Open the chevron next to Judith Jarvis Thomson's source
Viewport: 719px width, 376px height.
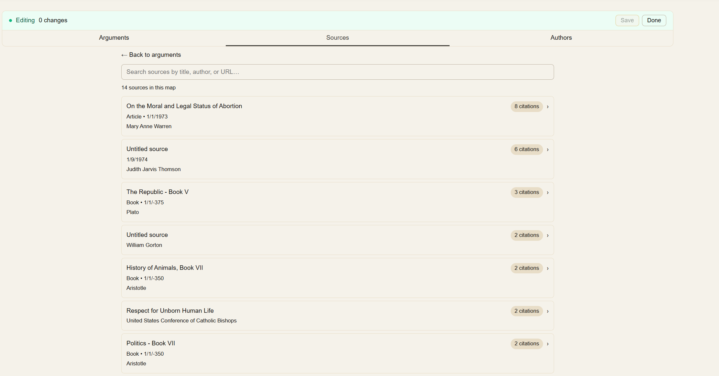pos(548,149)
